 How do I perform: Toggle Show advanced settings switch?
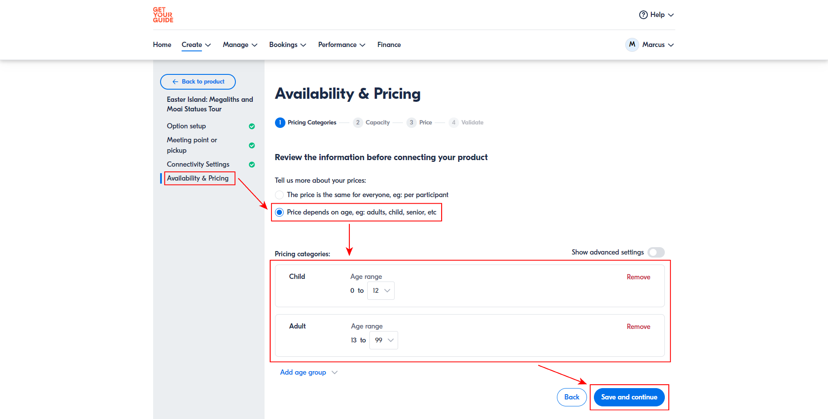[656, 252]
